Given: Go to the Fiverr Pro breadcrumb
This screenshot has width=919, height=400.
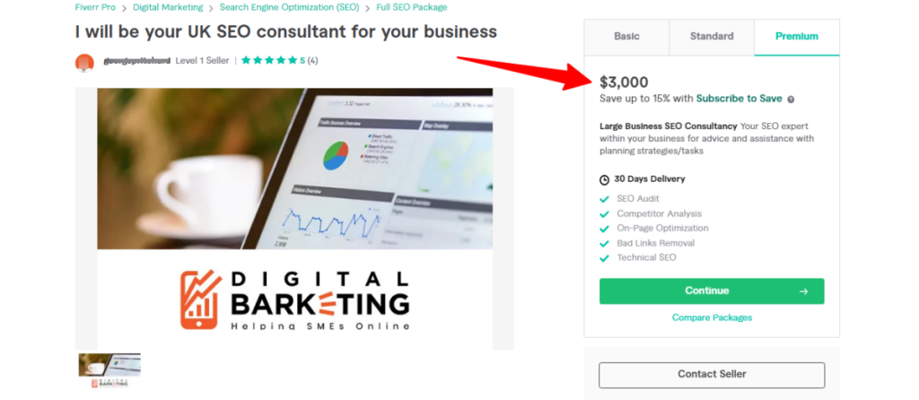Looking at the screenshot, I should pyautogui.click(x=96, y=7).
